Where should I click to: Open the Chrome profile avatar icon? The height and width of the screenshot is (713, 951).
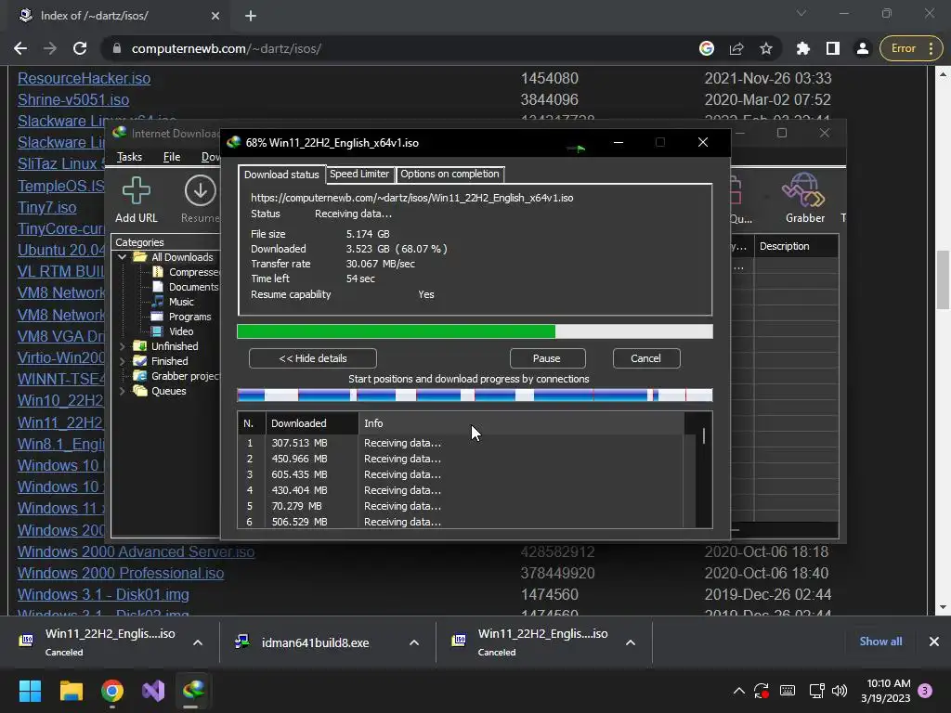[863, 48]
